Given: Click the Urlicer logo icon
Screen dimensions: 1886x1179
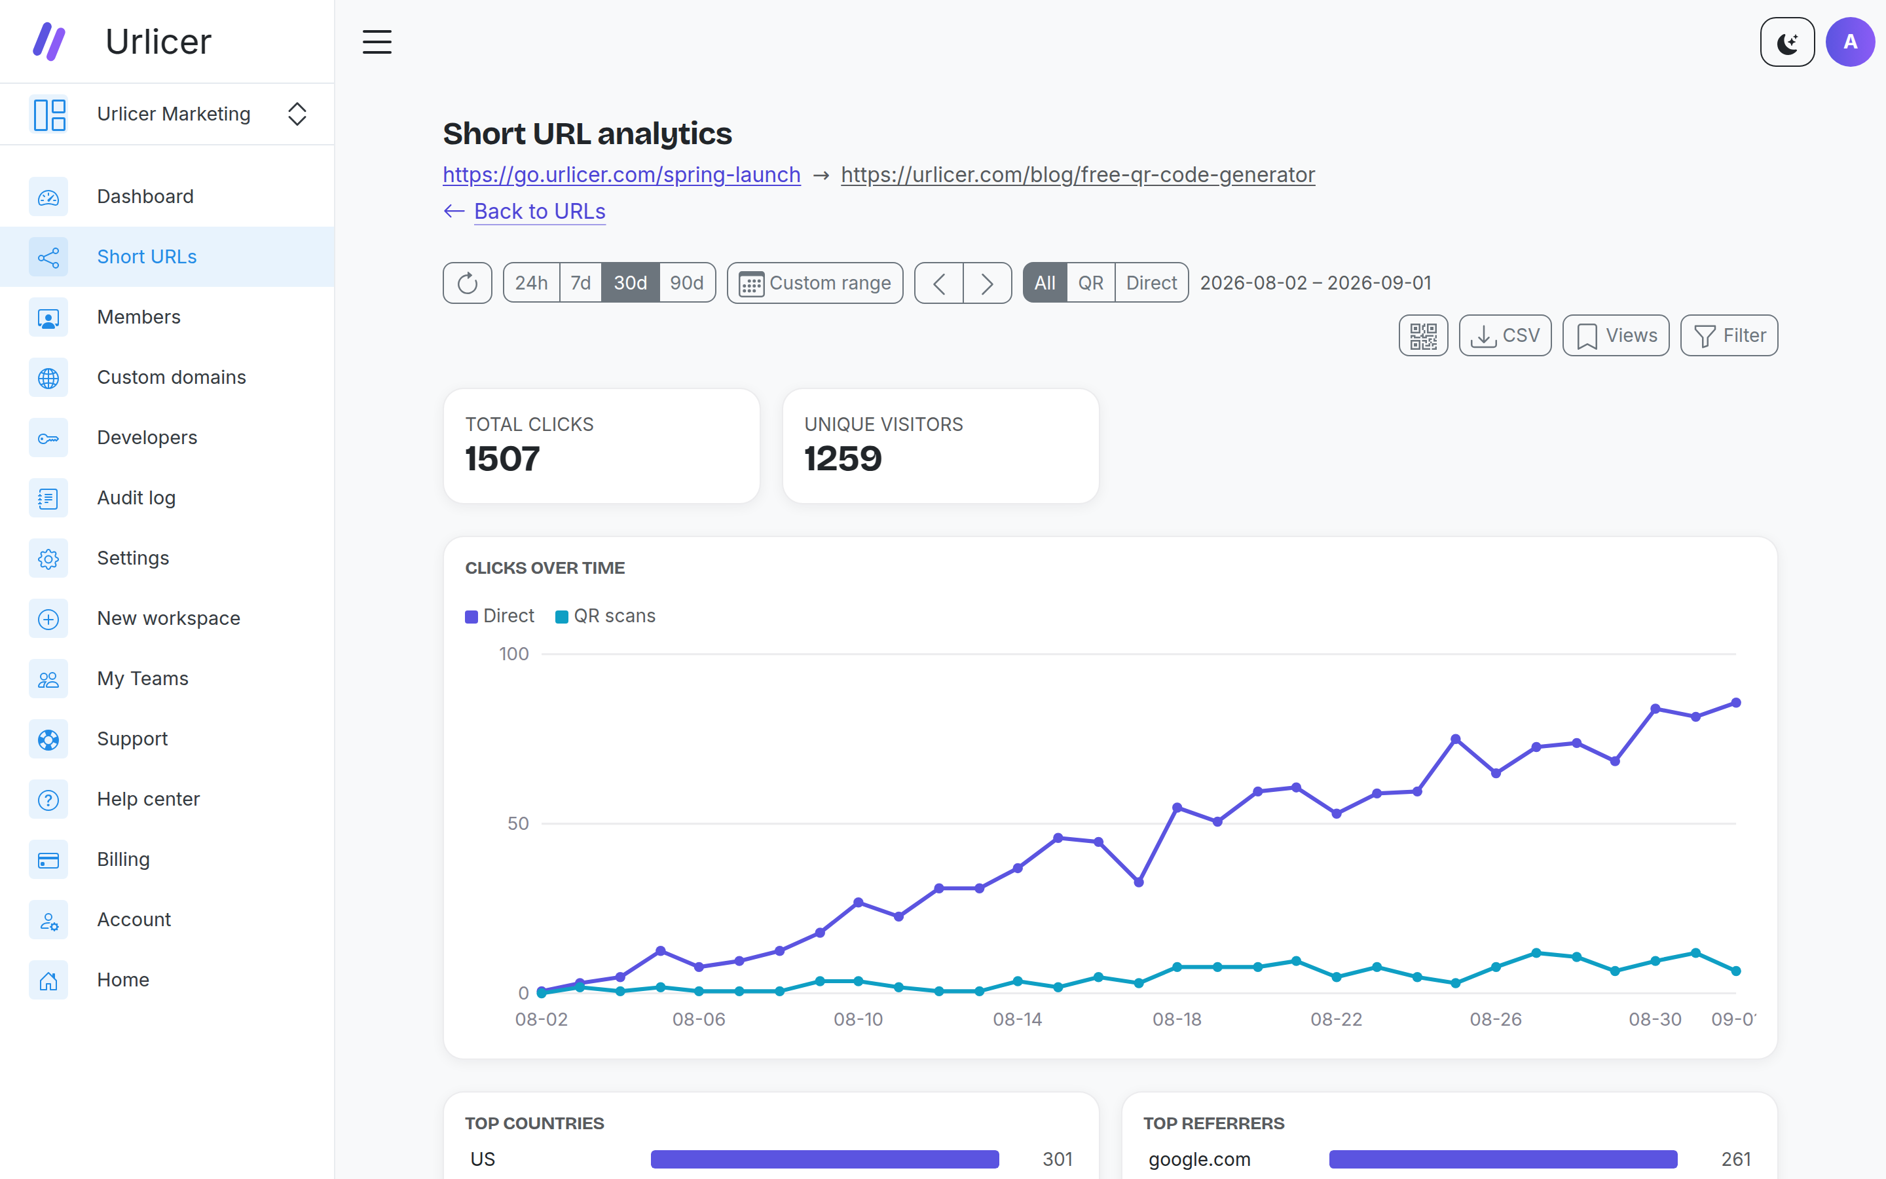Looking at the screenshot, I should pos(48,41).
